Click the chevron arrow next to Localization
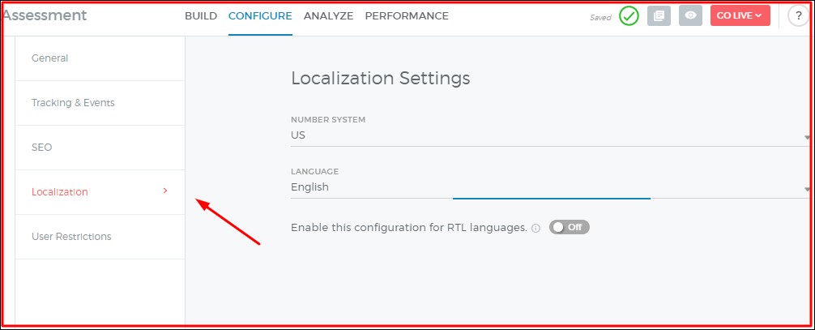This screenshot has height=330, width=815. point(165,191)
